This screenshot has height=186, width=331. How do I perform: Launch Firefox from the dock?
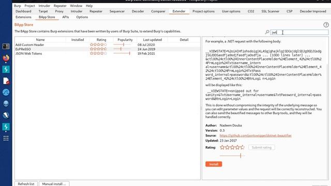tap(6, 58)
